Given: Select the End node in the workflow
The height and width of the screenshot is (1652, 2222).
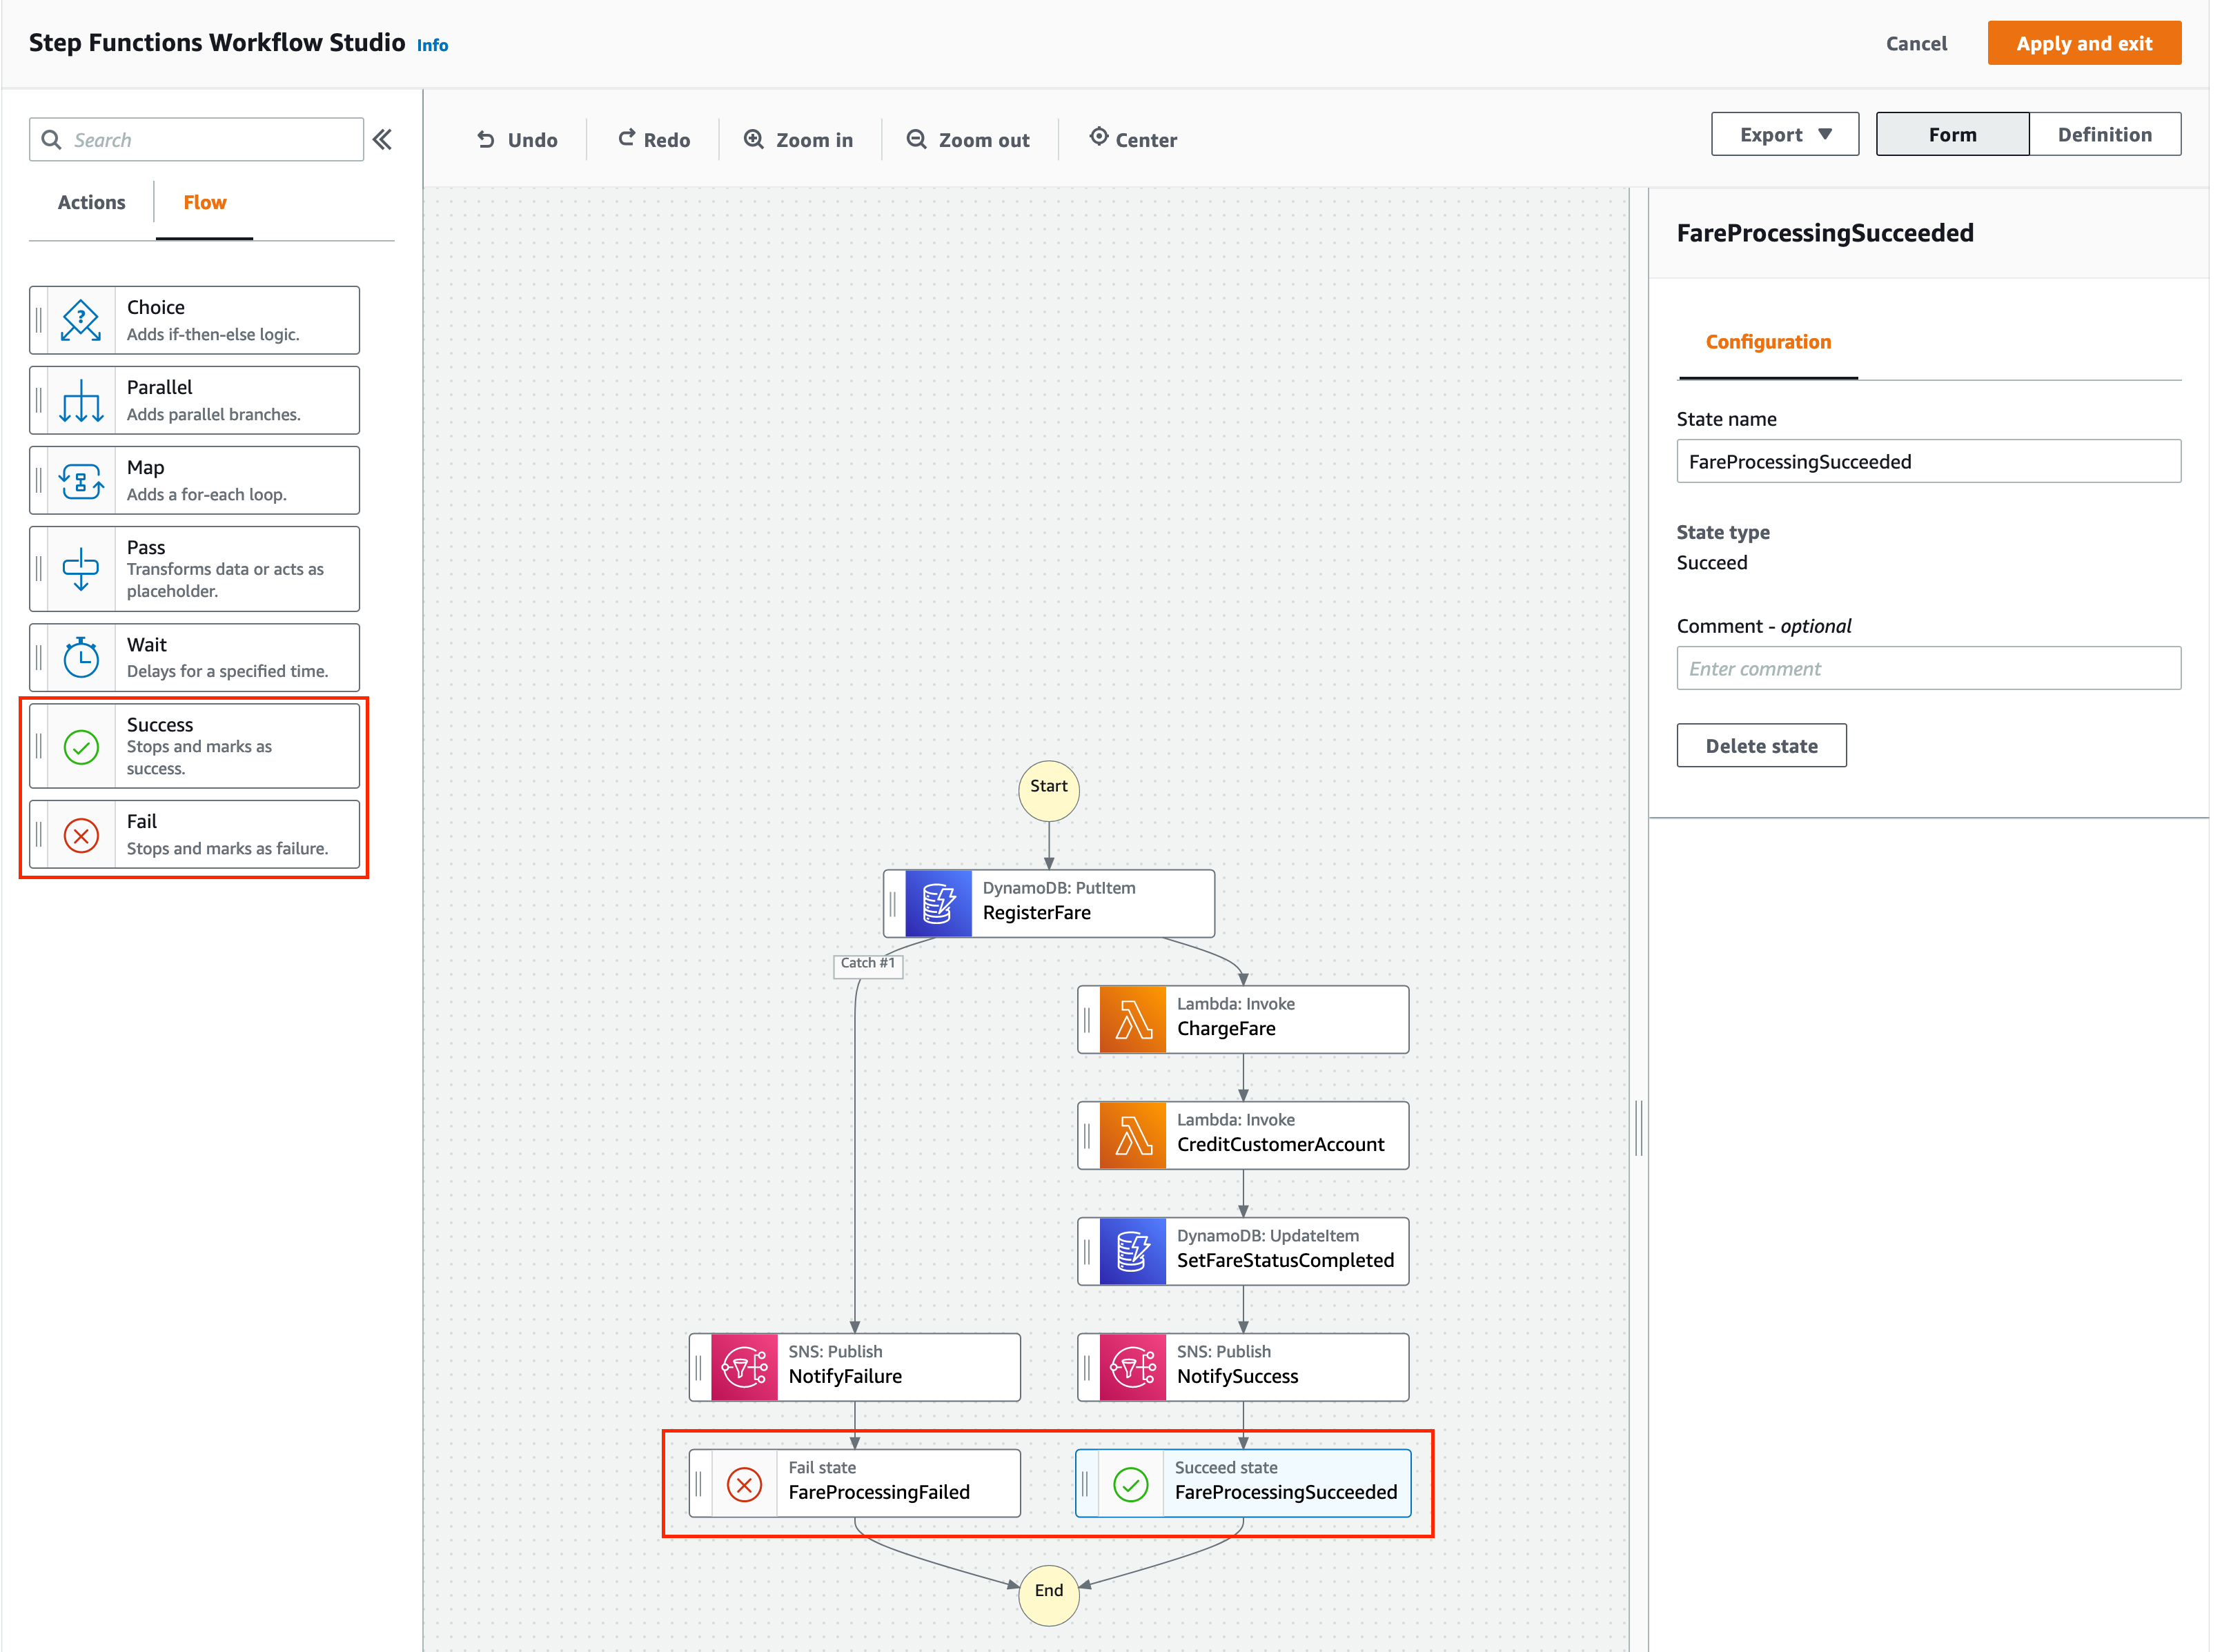Looking at the screenshot, I should click(1048, 1594).
